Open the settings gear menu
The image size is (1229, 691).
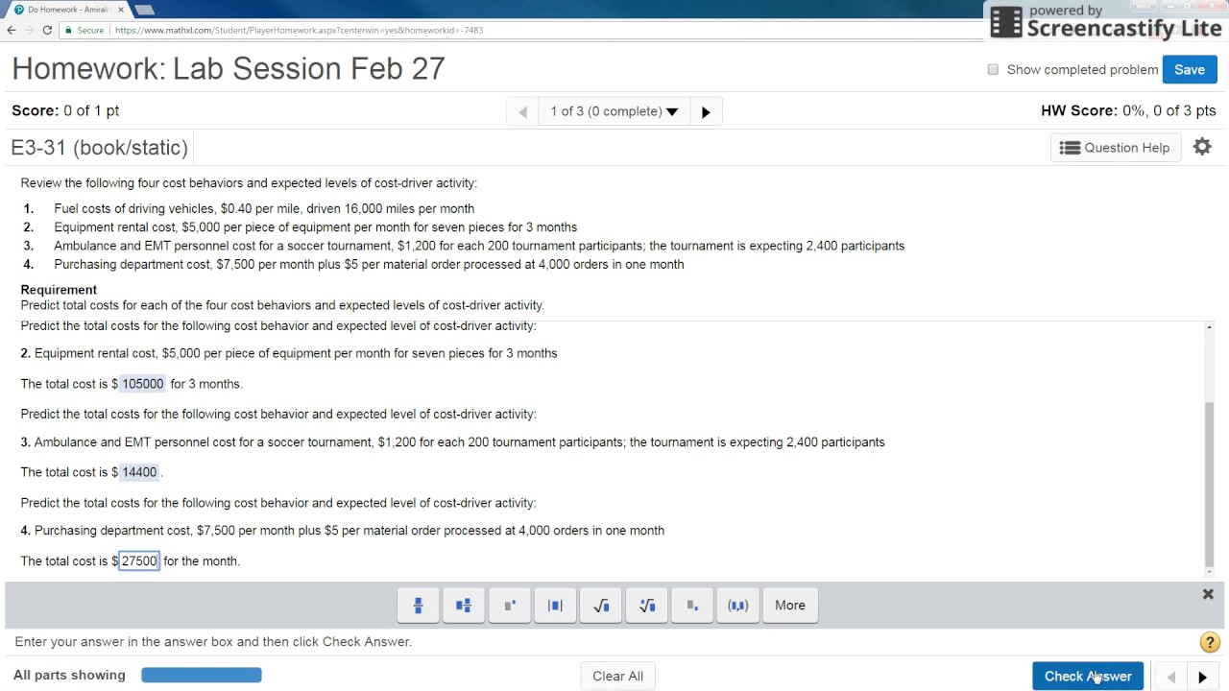point(1202,147)
